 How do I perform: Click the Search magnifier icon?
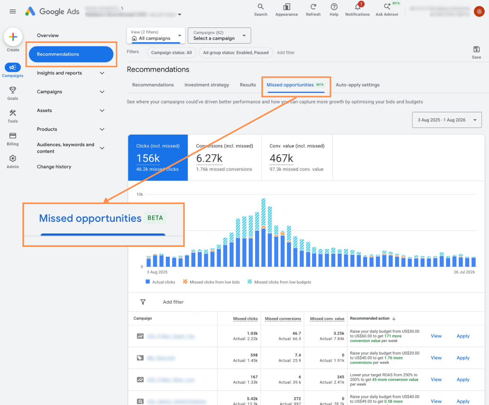[x=261, y=7]
